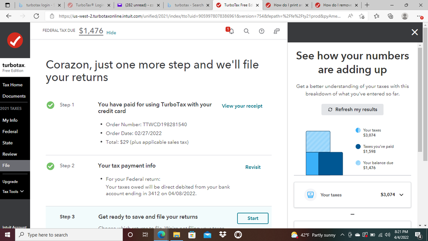Open the browser Collections icon
The image size is (428, 241).
pyautogui.click(x=391, y=16)
